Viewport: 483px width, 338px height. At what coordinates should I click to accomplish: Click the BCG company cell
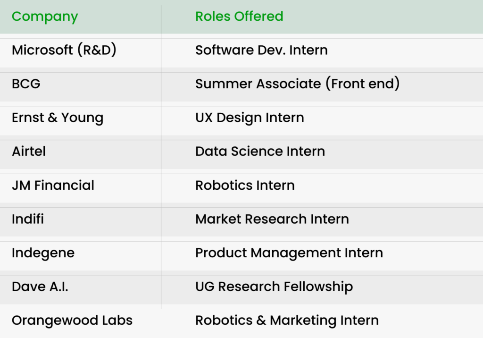(26, 84)
